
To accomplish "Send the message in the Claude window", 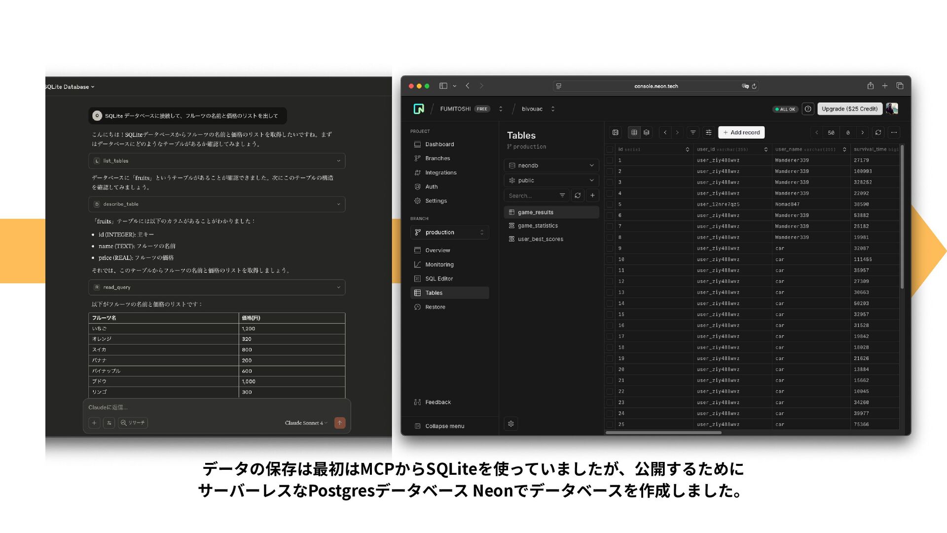I will point(340,423).
